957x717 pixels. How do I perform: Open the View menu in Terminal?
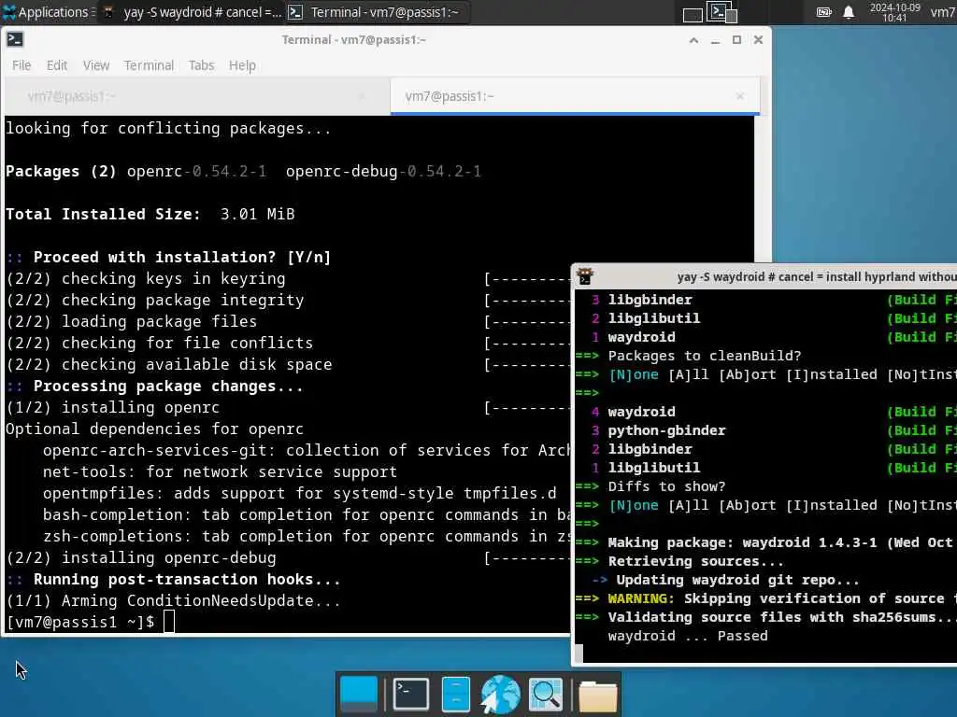coord(96,65)
